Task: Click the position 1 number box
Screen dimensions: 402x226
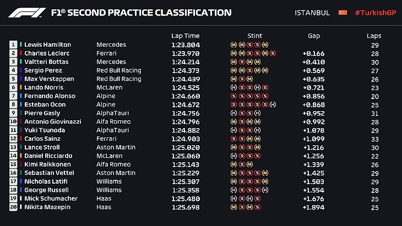Action: click(x=13, y=45)
